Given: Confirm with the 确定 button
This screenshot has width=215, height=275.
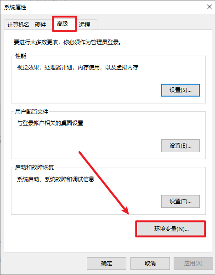Looking at the screenshot, I should point(107,264).
